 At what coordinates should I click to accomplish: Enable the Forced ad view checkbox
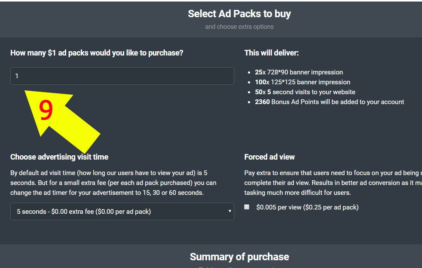[x=247, y=207]
